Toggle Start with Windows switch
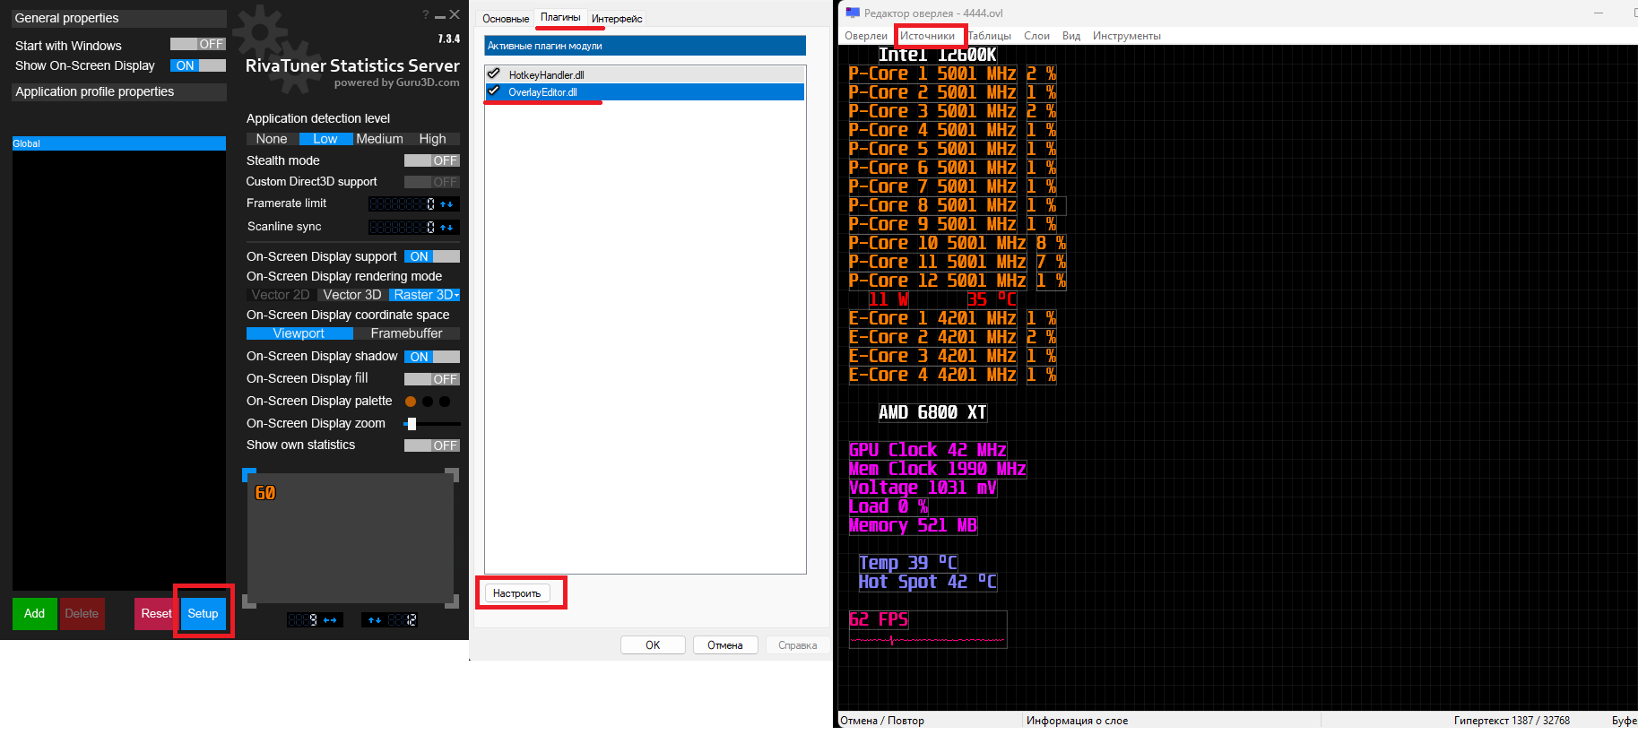The height and width of the screenshot is (735, 1638). tap(198, 44)
